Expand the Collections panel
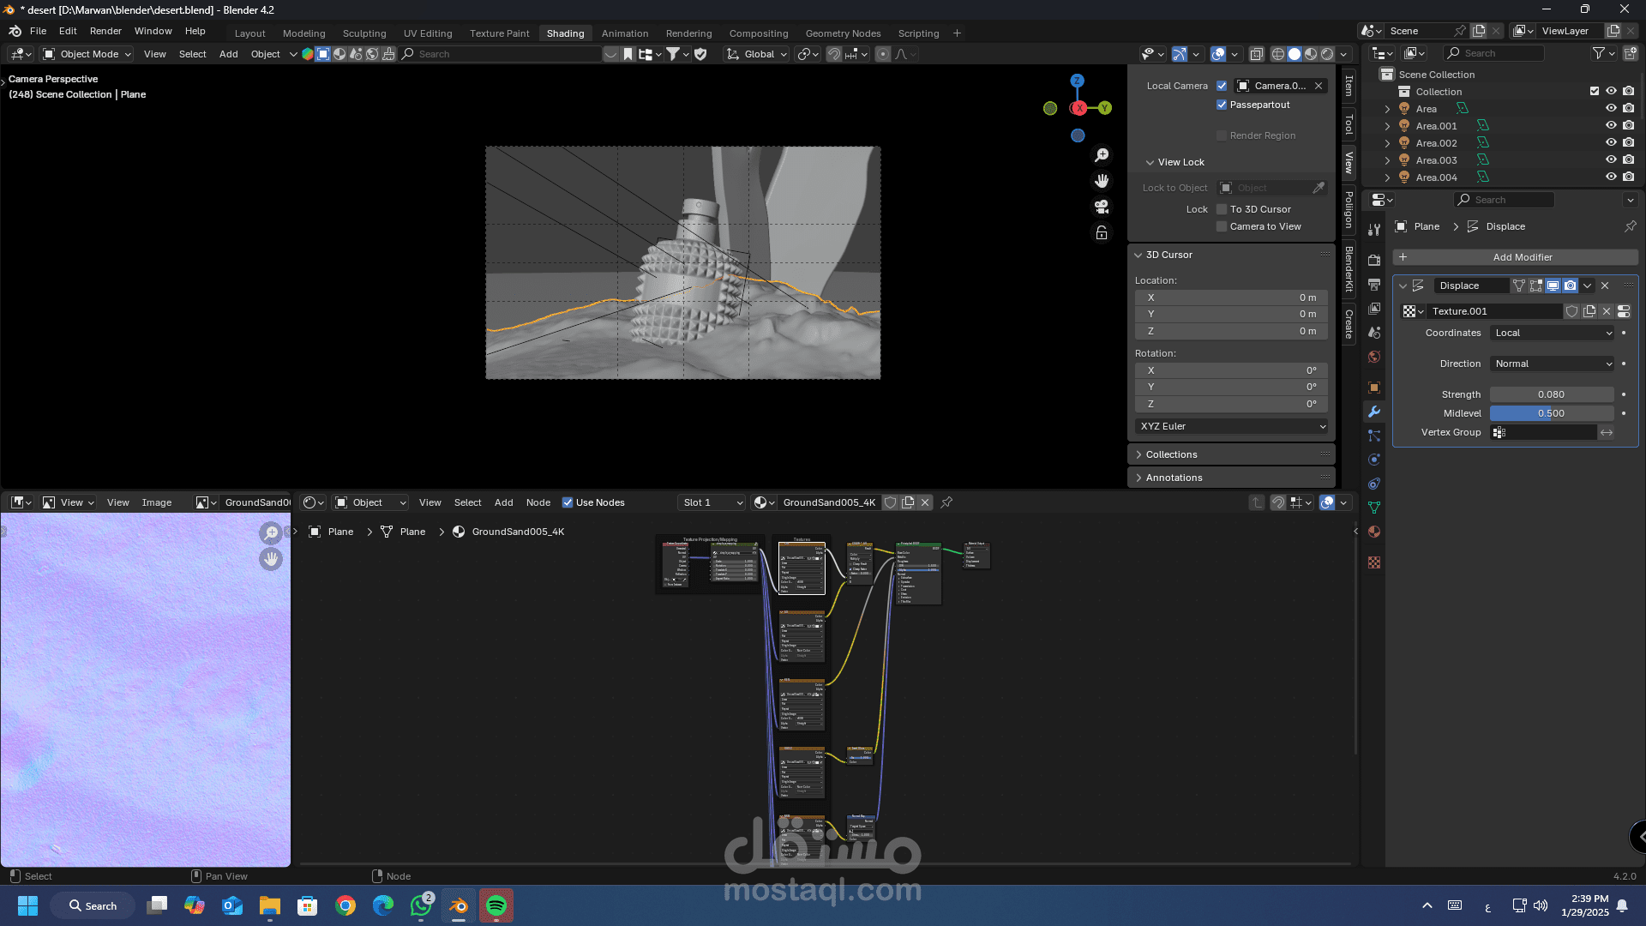The image size is (1646, 926). [1171, 454]
